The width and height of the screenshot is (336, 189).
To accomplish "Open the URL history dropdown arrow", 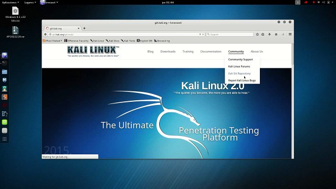I will point(200,34).
